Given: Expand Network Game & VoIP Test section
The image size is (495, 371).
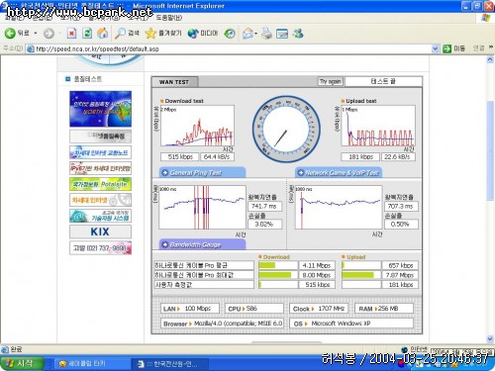Looking at the screenshot, I should (x=339, y=172).
